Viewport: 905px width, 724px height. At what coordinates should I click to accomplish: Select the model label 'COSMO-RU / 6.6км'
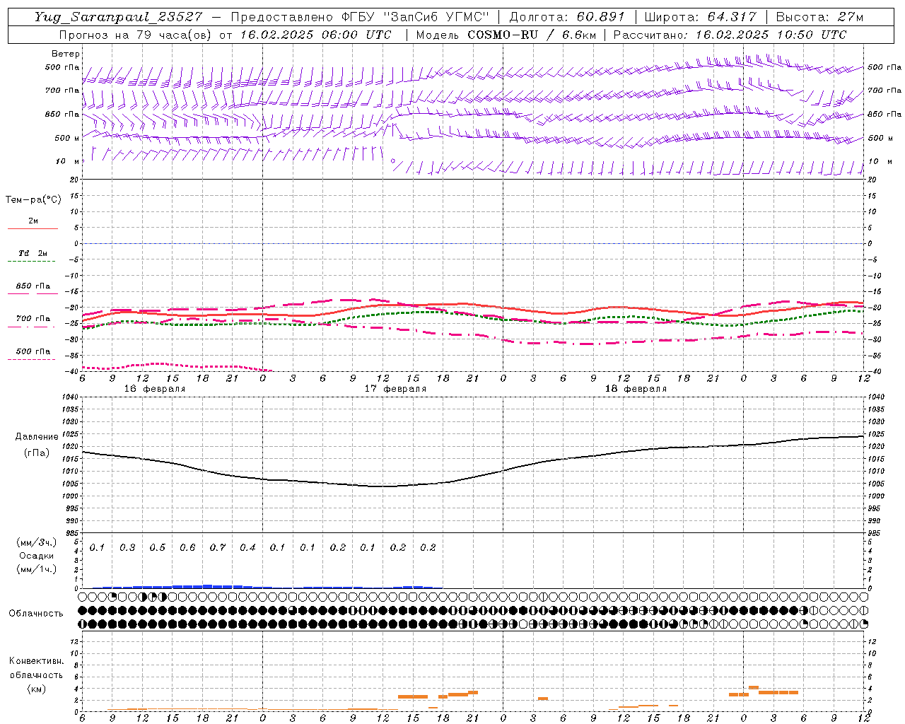point(532,35)
